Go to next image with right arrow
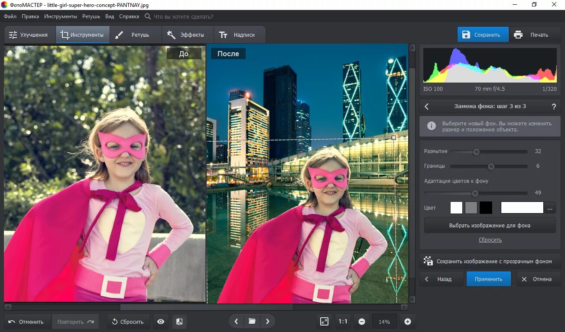Screen dimensions: 565x332 click(268, 321)
